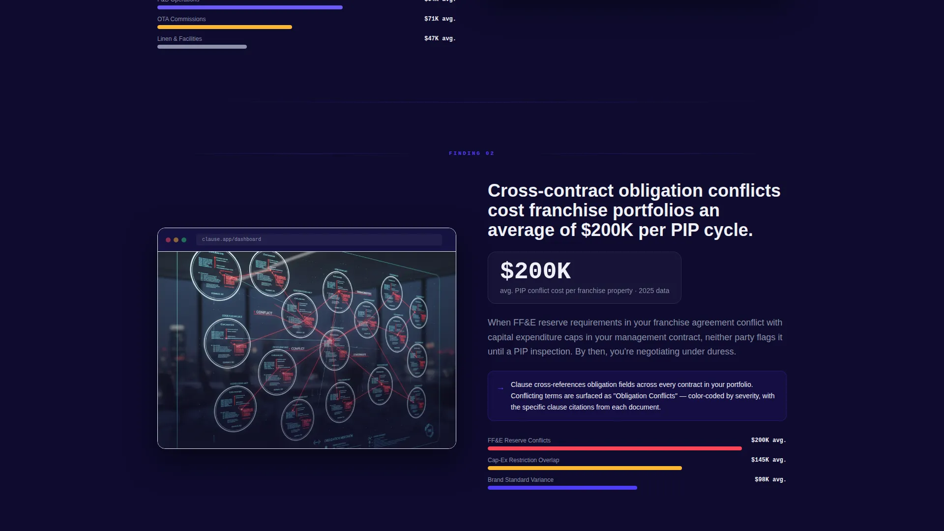This screenshot has height=531, width=944.
Task: Click the $145K avg. value
Action: [x=768, y=460]
